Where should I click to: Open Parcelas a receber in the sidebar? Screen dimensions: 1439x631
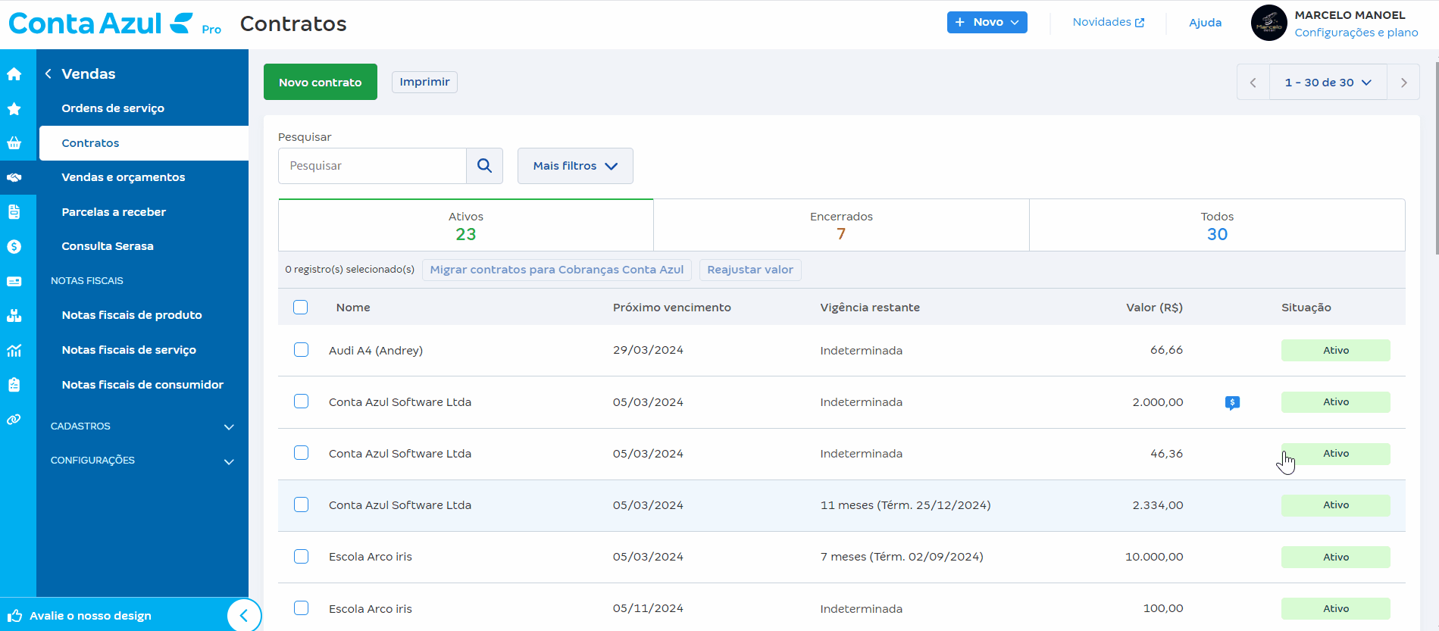tap(114, 212)
